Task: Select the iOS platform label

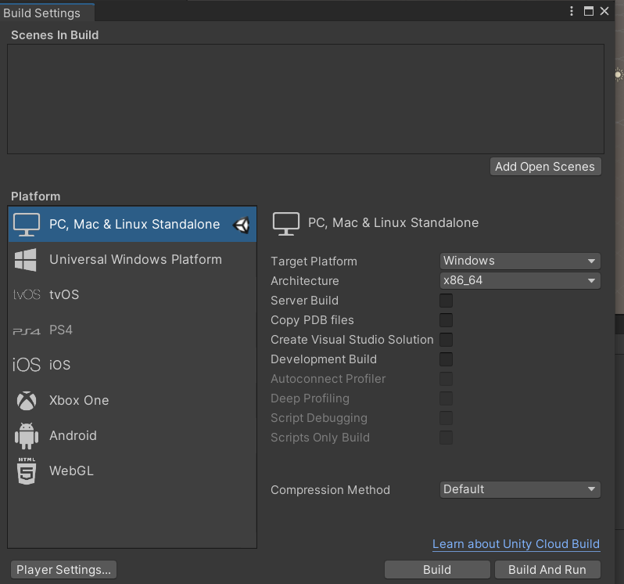Action: pos(59,365)
